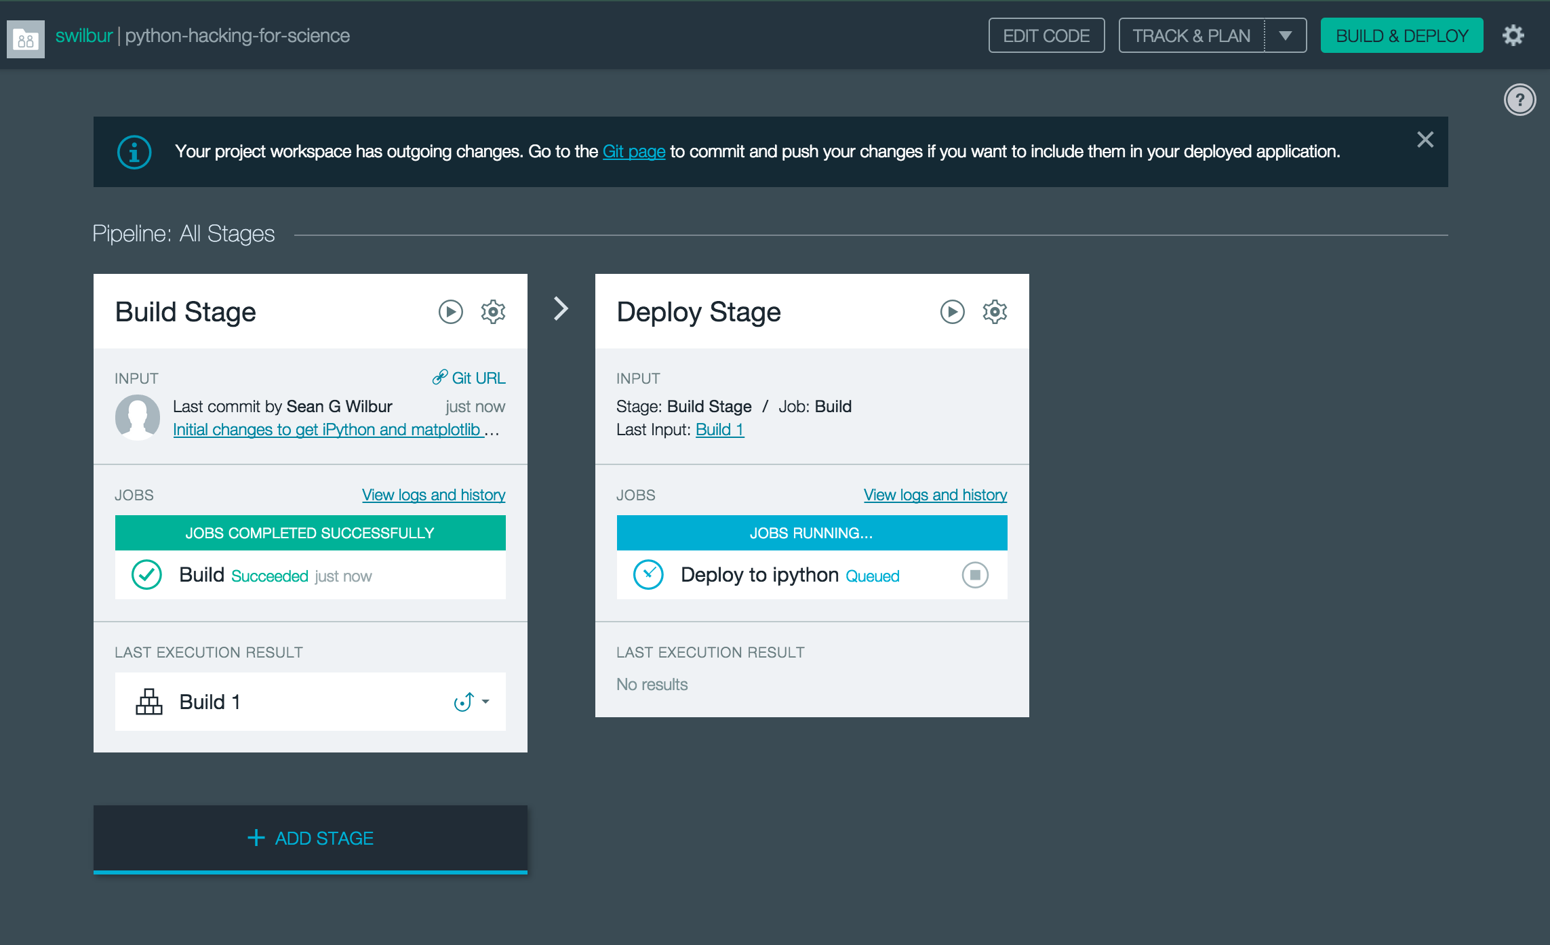
Task: Click the queued clock icon for deploy job
Action: 648,575
